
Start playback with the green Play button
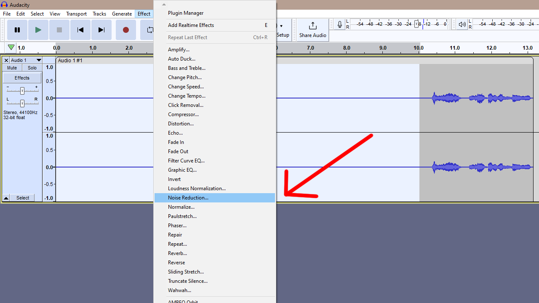pyautogui.click(x=38, y=30)
